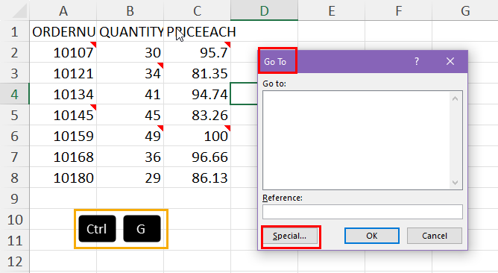Select column E header

click(x=331, y=10)
